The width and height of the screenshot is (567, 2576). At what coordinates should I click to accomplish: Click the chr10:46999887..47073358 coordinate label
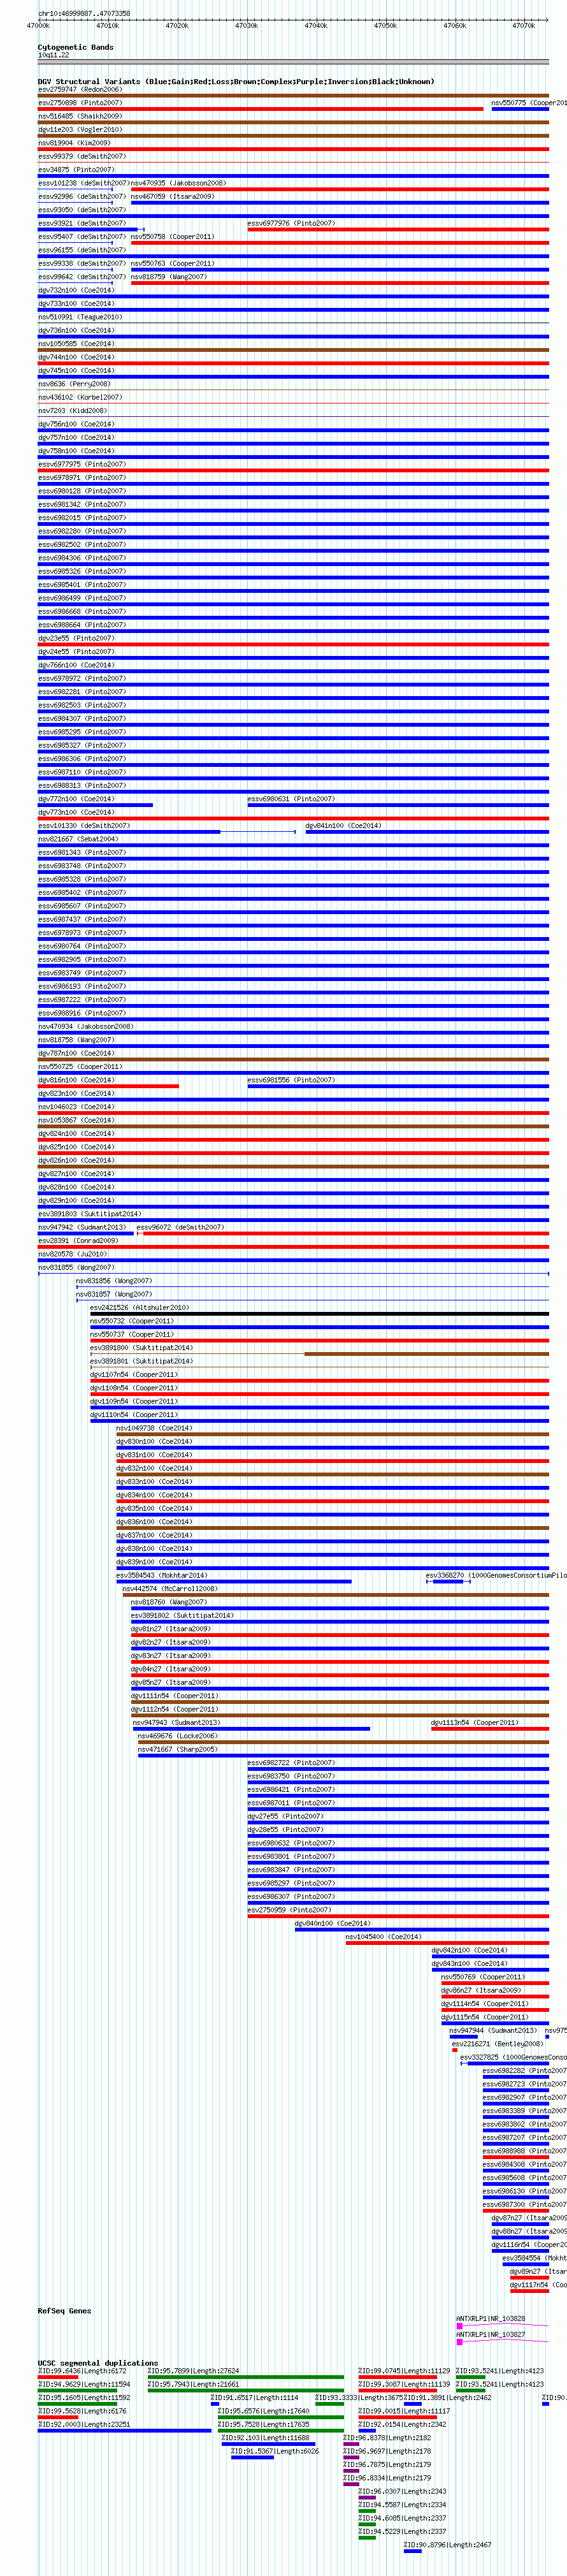[x=84, y=14]
